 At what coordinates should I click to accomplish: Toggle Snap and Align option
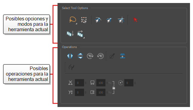109,20
